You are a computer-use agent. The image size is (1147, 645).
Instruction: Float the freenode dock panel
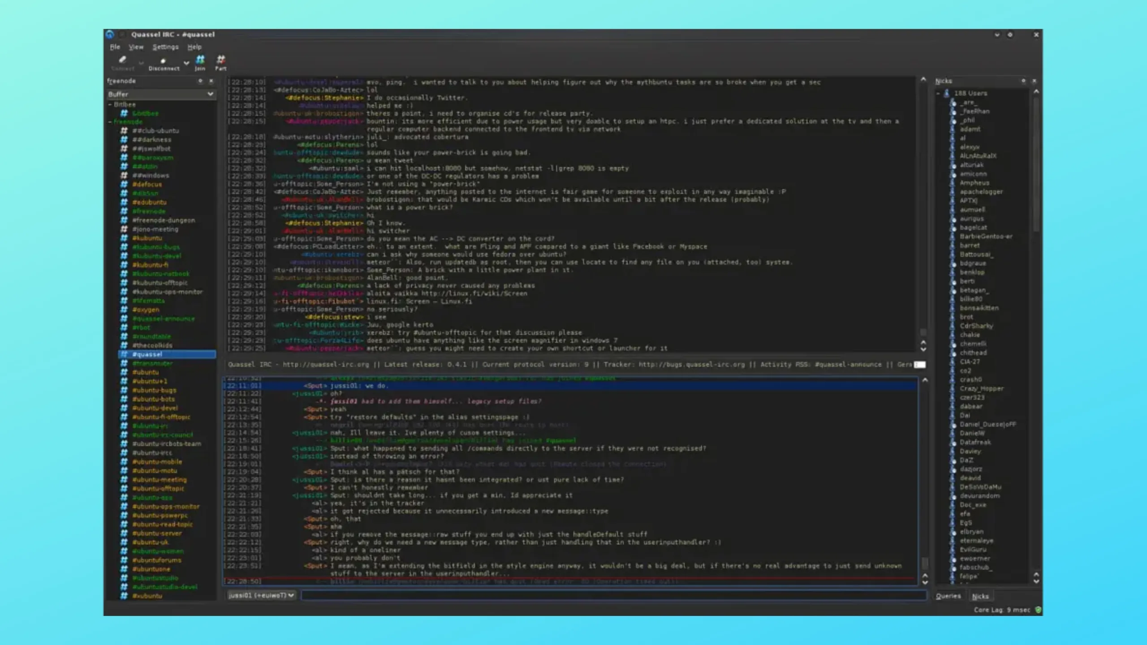point(200,81)
